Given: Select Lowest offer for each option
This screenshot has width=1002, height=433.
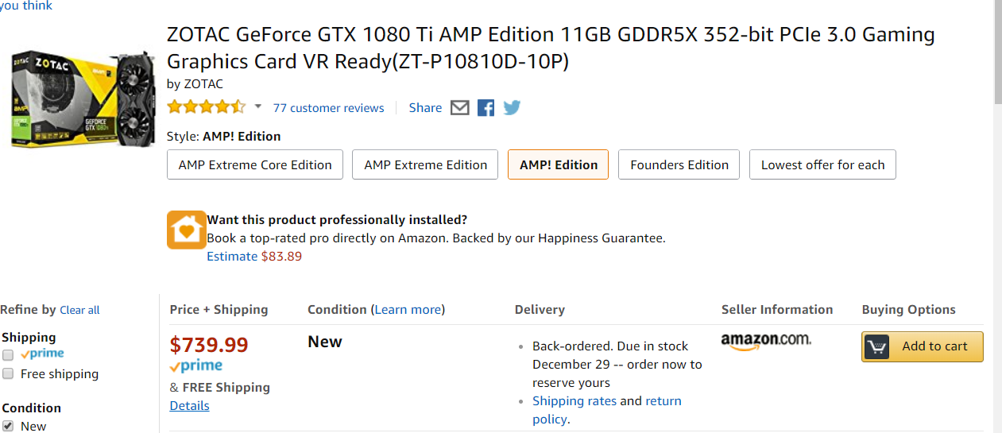Looking at the screenshot, I should click(822, 164).
